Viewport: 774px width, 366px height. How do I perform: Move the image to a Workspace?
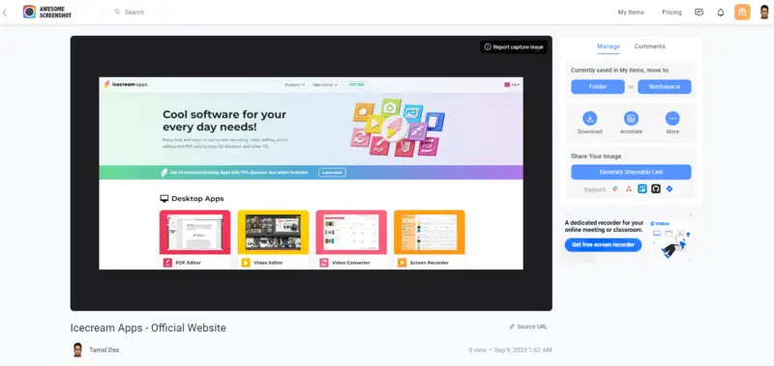tap(665, 87)
